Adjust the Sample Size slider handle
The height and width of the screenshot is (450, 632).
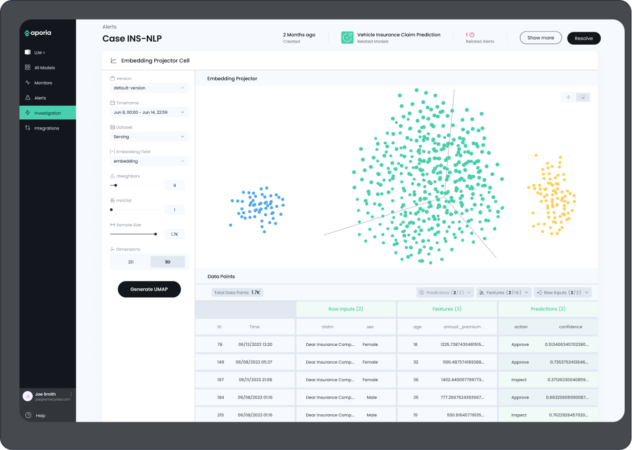[155, 234]
